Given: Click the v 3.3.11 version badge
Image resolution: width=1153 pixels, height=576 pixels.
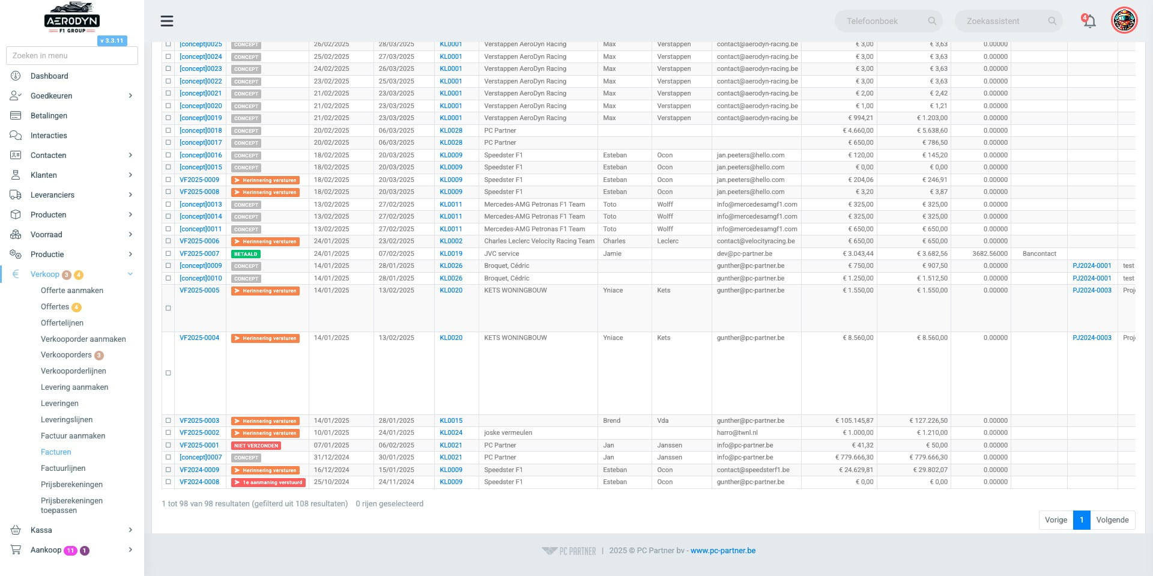Looking at the screenshot, I should click(112, 41).
